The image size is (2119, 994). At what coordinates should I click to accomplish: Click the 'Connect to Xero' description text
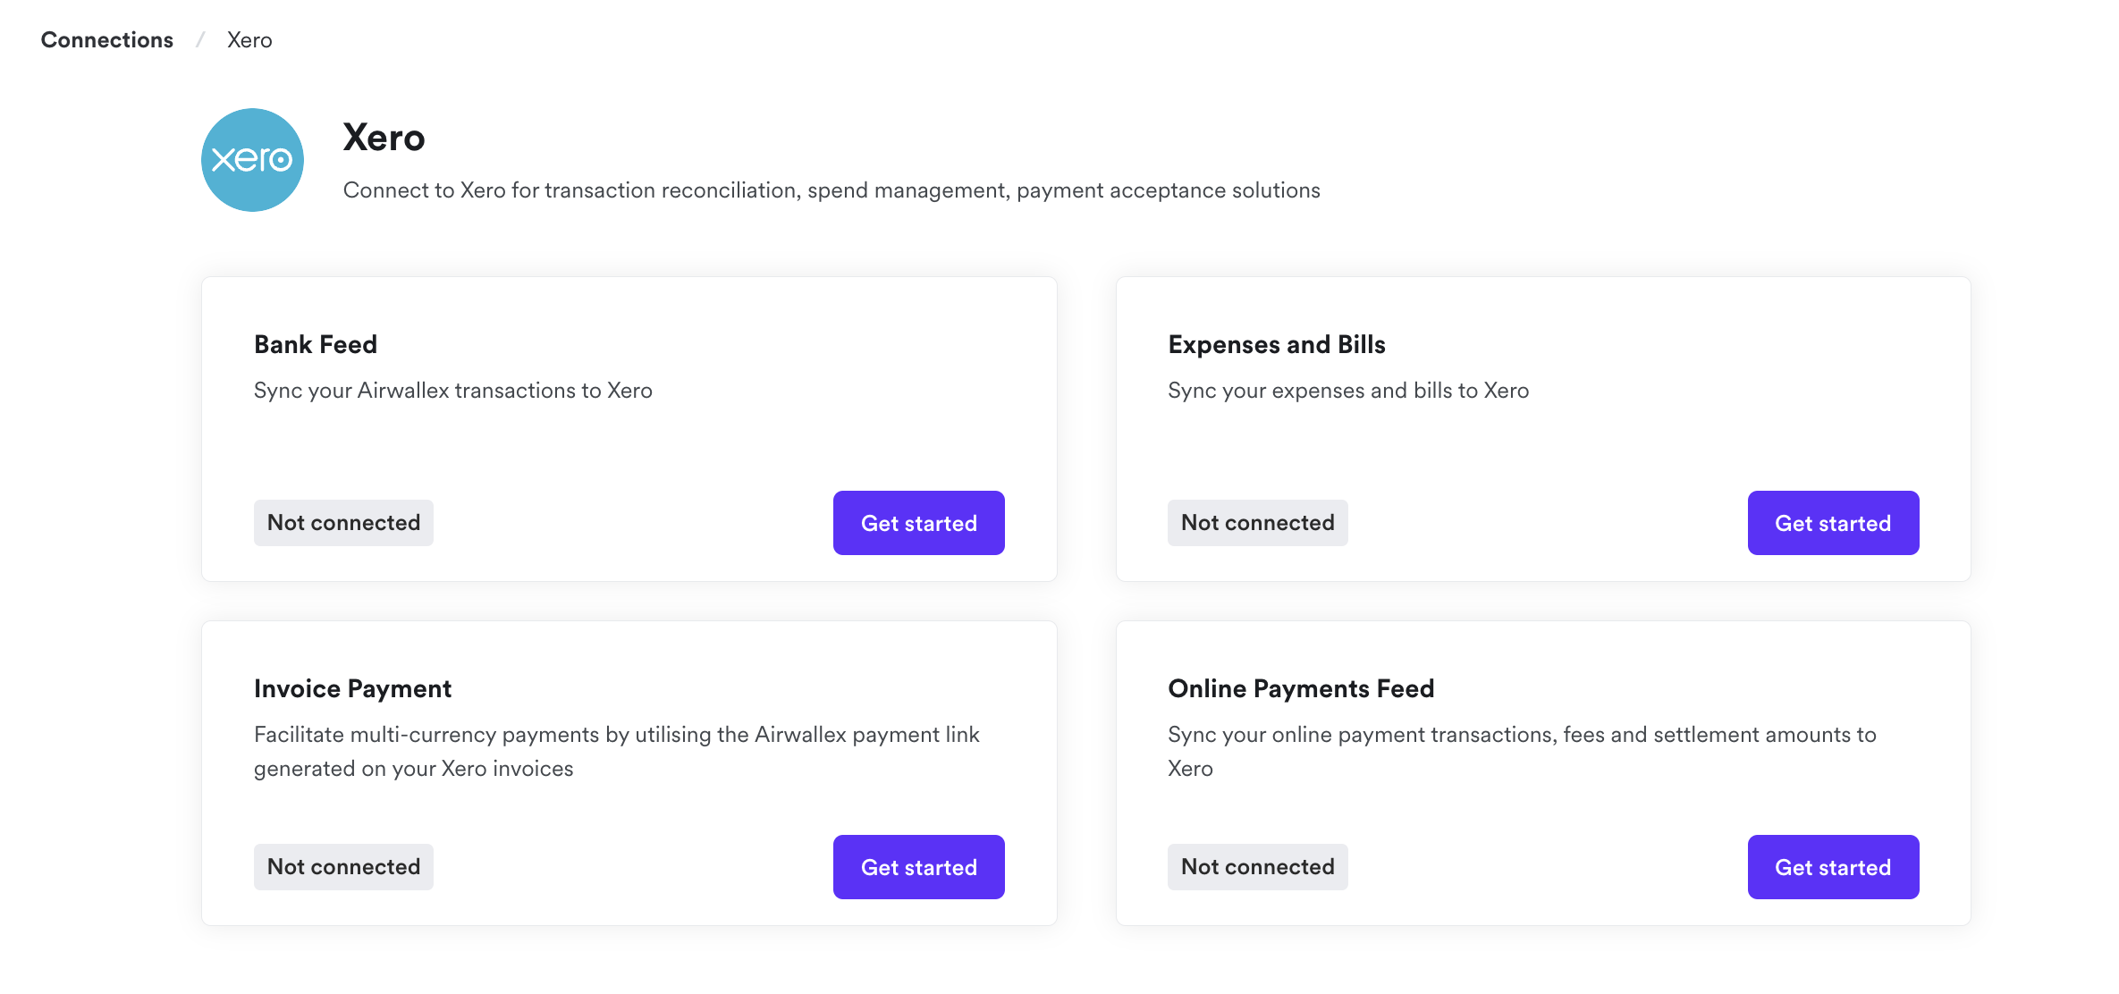click(x=831, y=190)
